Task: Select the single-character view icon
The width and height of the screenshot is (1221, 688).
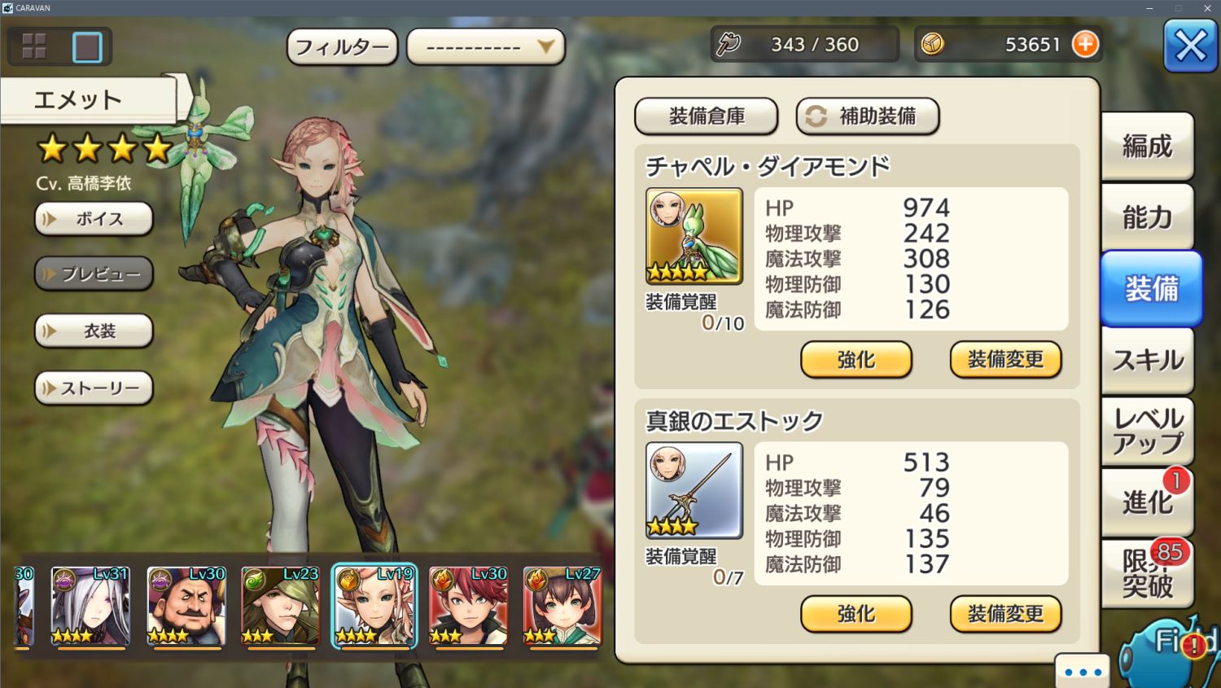Action: (87, 46)
